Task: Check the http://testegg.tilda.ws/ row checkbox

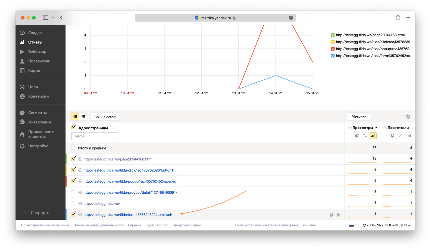Action: click(73, 204)
